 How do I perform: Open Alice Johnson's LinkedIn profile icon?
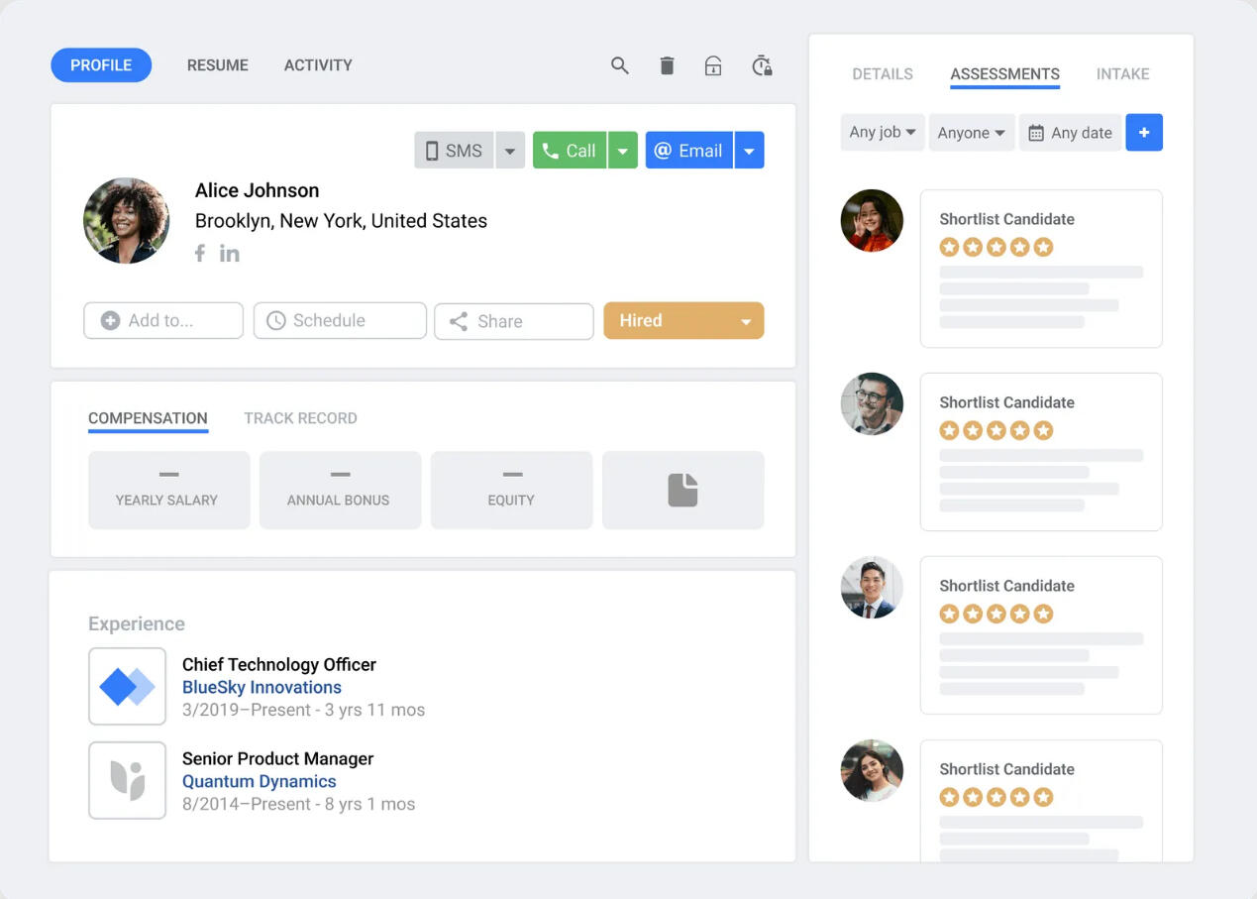pyautogui.click(x=230, y=254)
